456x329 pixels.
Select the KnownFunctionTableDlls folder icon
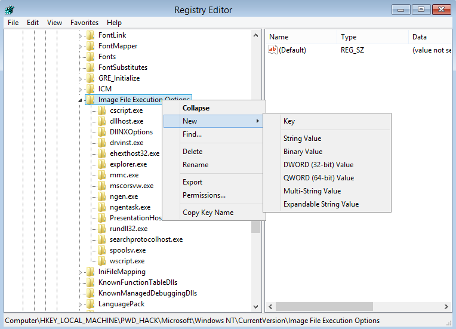click(x=91, y=282)
